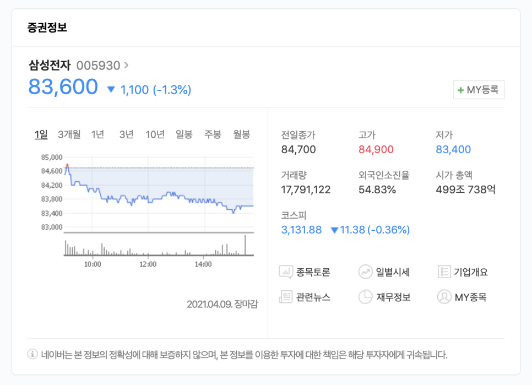Open the 기업개요 company overview icon
This screenshot has height=385, width=532.
point(444,272)
